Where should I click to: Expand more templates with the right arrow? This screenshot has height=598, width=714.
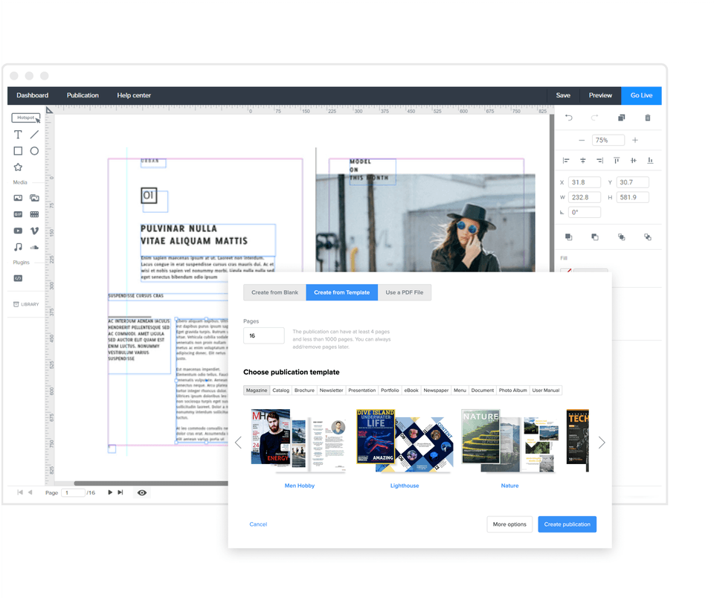coord(601,441)
